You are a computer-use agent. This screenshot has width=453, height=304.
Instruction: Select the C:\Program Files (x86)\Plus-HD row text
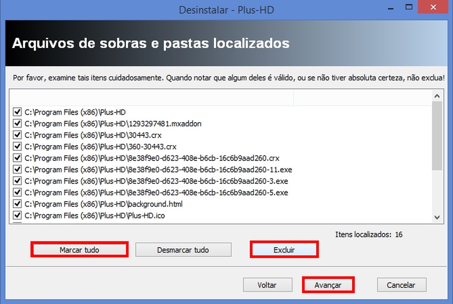point(75,112)
